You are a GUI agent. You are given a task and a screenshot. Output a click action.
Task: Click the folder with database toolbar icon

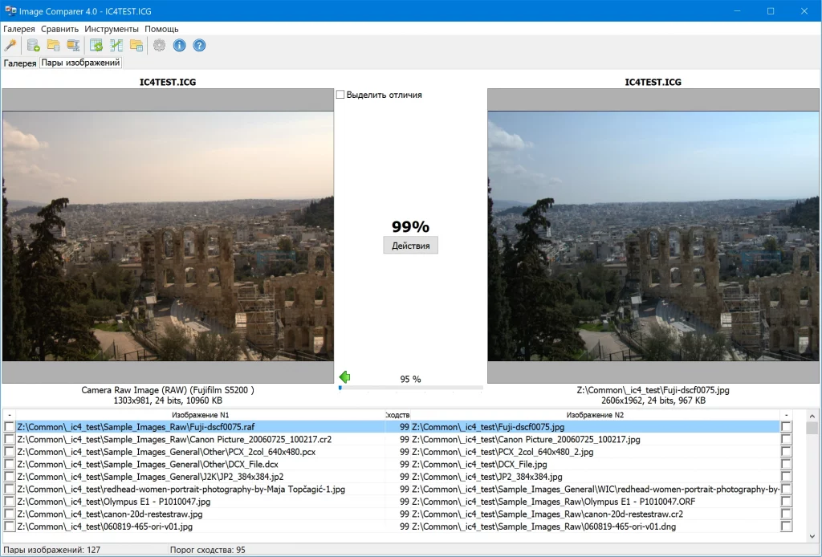pyautogui.click(x=54, y=45)
